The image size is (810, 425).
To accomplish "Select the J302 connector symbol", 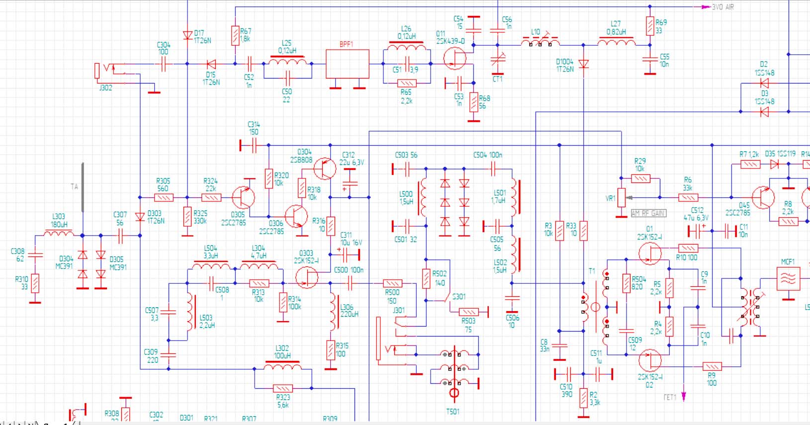I will click(x=98, y=71).
